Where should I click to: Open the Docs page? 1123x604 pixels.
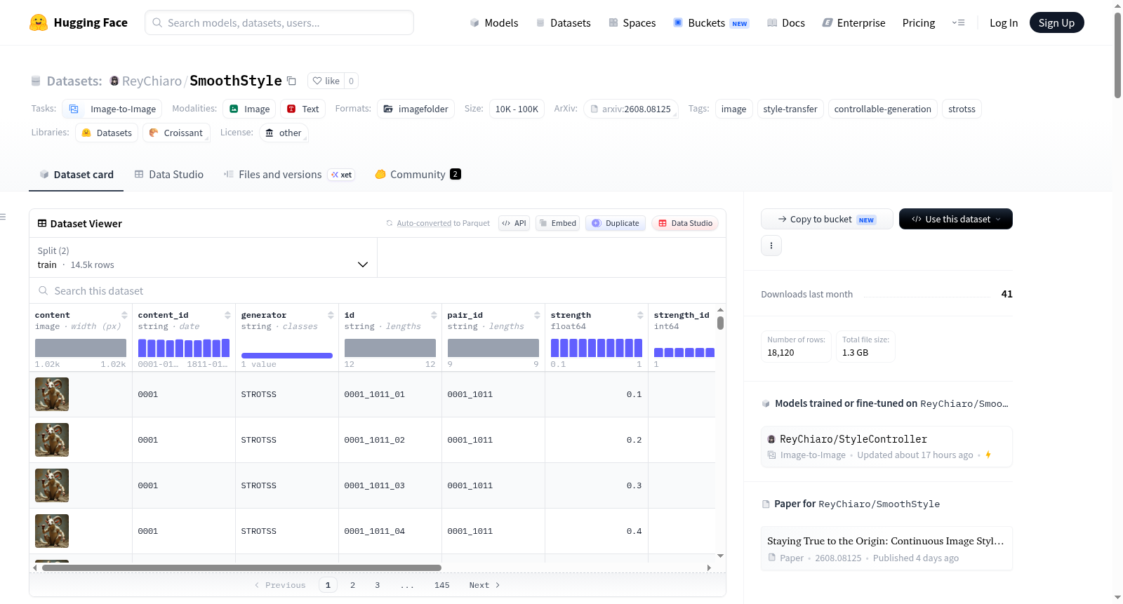785,22
